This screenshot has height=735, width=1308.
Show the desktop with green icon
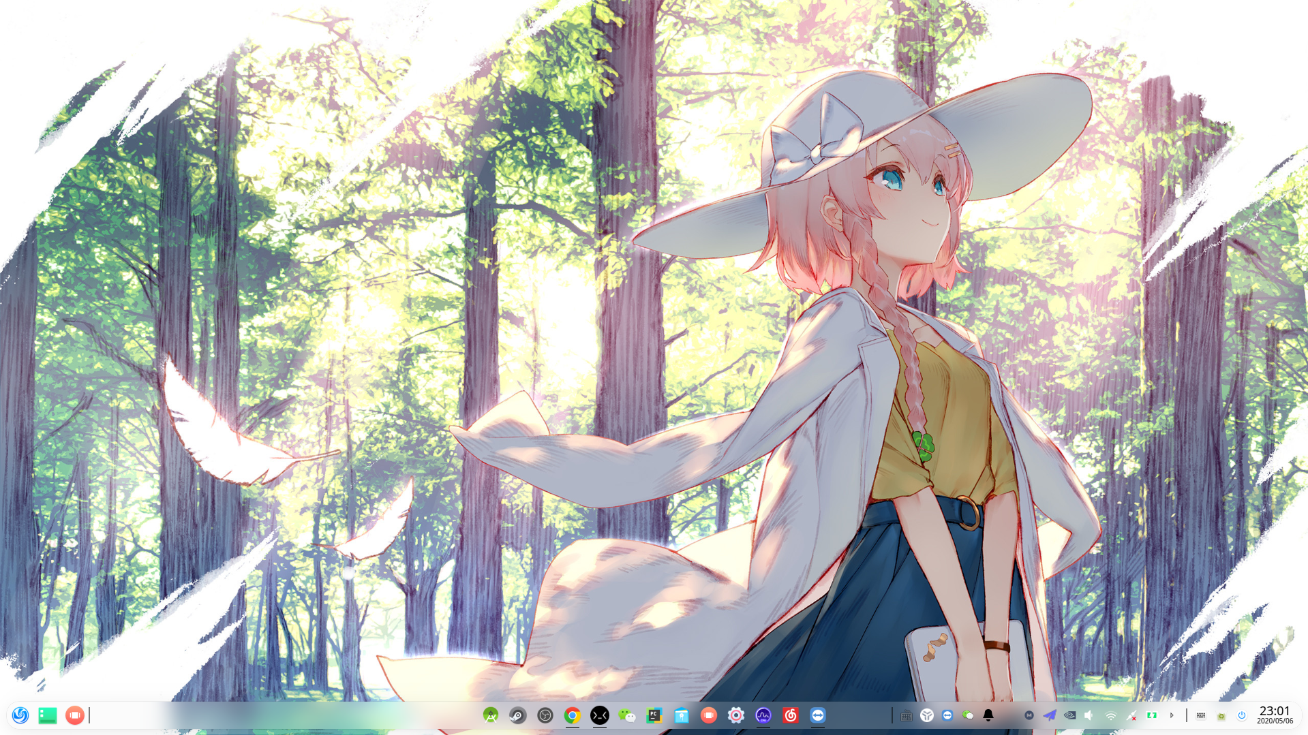(x=48, y=715)
